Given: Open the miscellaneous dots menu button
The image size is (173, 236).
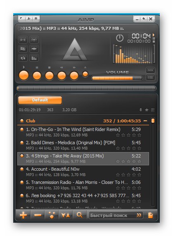Looking at the screenshot, I should [52, 215].
